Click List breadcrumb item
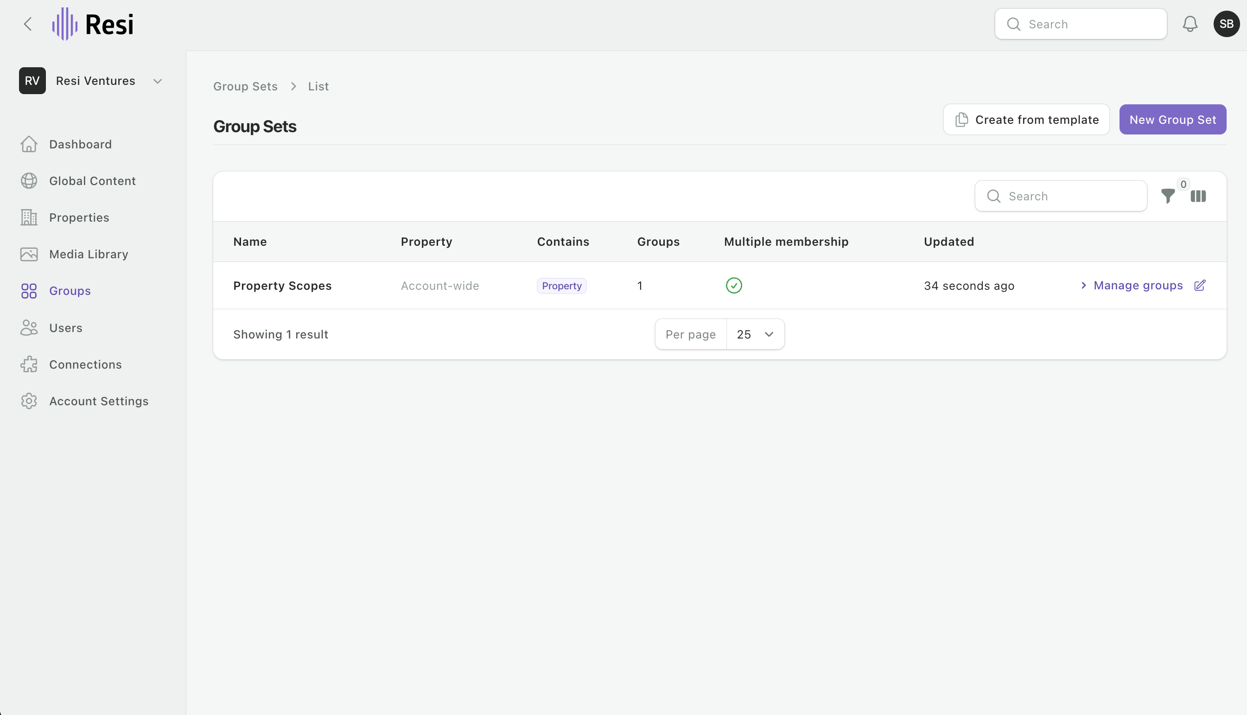 click(318, 86)
